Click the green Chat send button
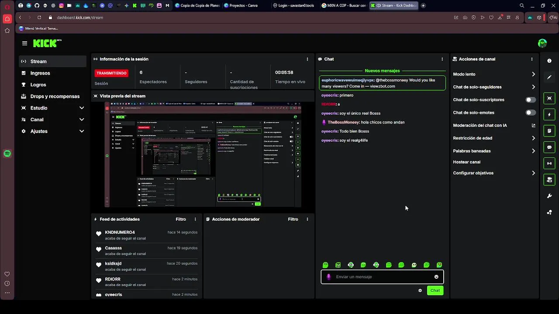The width and height of the screenshot is (559, 314). point(435,290)
